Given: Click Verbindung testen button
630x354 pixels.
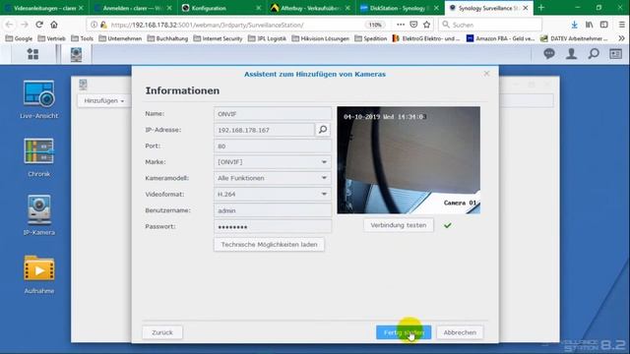Looking at the screenshot, I should (x=399, y=225).
